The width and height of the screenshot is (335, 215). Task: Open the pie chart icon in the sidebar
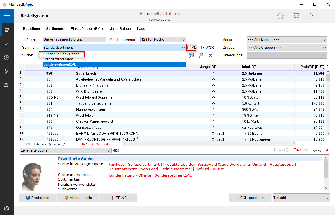pos(7,58)
